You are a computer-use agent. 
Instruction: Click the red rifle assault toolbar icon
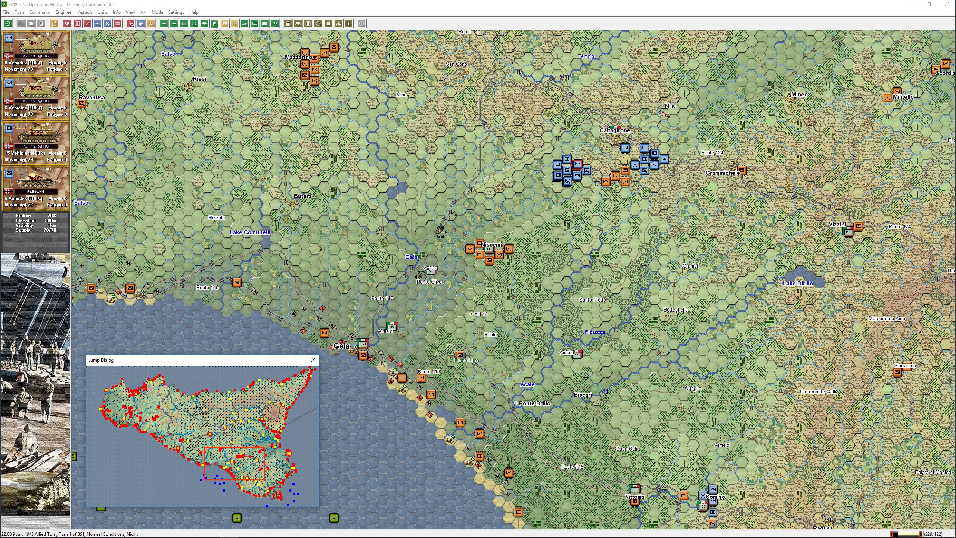pyautogui.click(x=131, y=24)
